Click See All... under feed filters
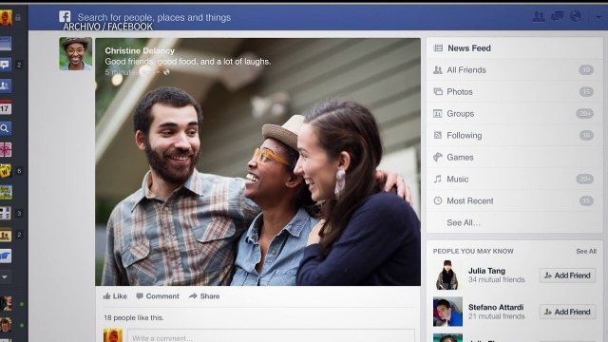The image size is (608, 342). pyautogui.click(x=464, y=223)
